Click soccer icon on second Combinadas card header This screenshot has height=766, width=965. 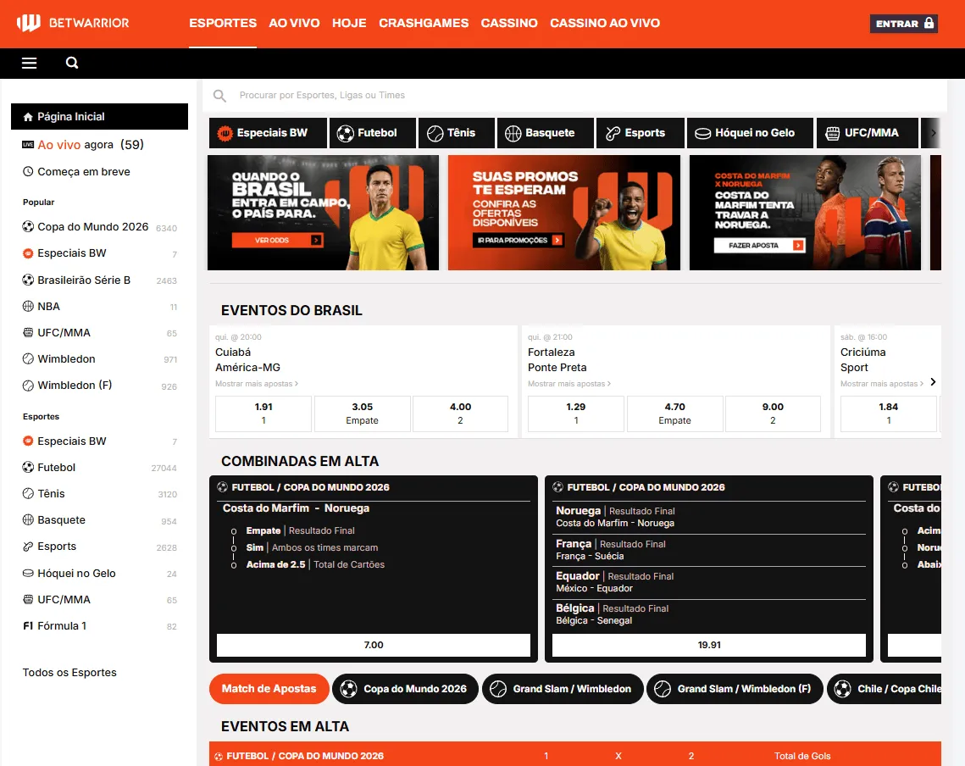(x=557, y=487)
